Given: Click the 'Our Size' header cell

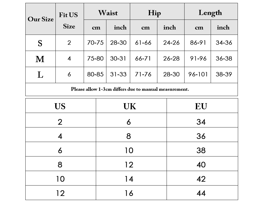Looking at the screenshot, I should click(x=41, y=19).
